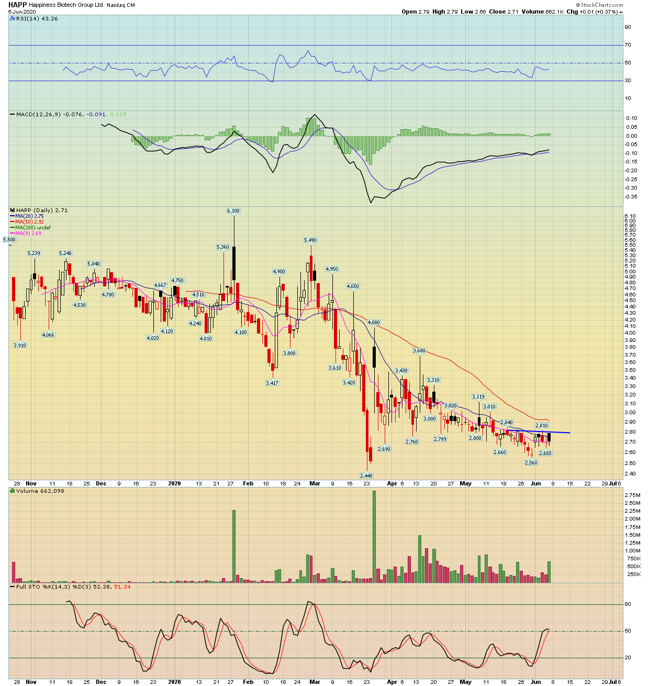Viewport: 649px width, 686px height.
Task: Click the 2.560 price label
Action: pos(531,462)
